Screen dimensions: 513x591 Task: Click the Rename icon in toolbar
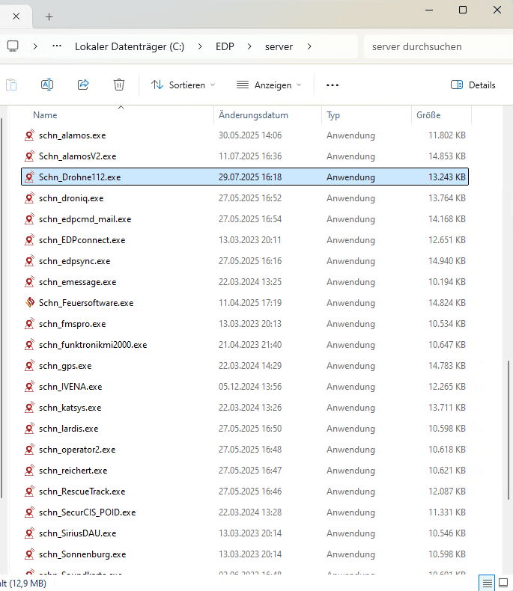47,85
